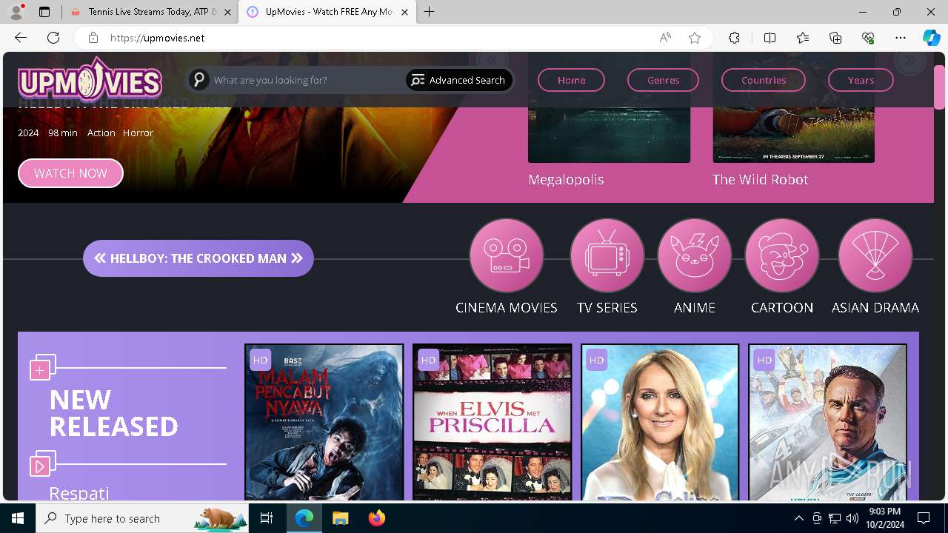The width and height of the screenshot is (948, 533).
Task: Open Task View on taskbar
Action: pyautogui.click(x=267, y=518)
